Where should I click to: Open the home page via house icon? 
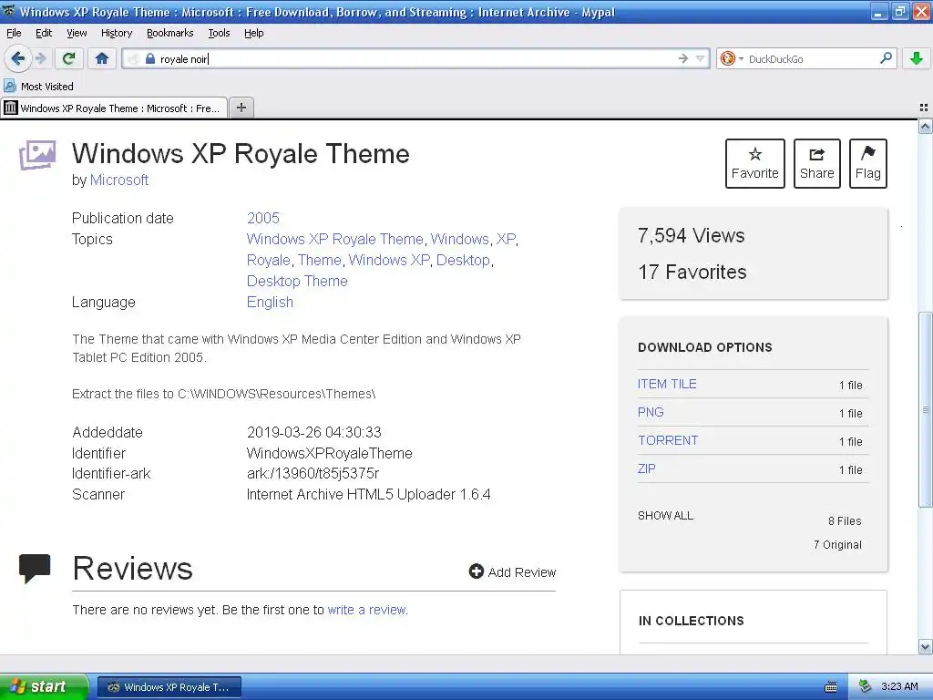(x=102, y=58)
